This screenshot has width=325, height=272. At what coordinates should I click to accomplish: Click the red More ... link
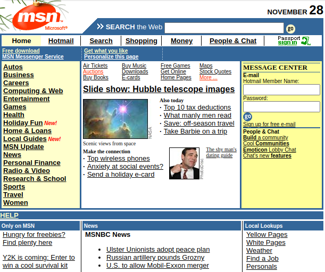pyautogui.click(x=209, y=77)
